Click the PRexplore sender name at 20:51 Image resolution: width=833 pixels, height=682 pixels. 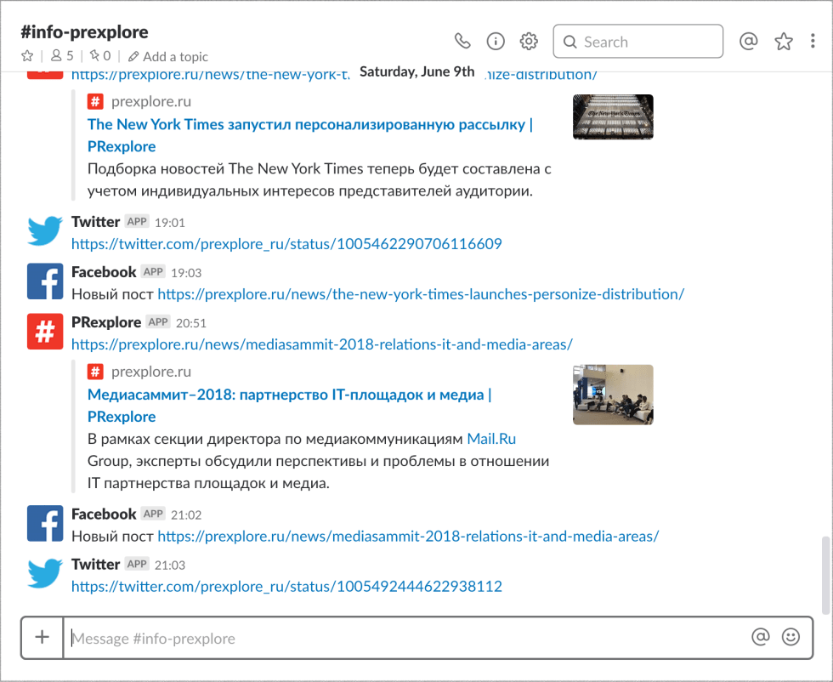coord(106,322)
